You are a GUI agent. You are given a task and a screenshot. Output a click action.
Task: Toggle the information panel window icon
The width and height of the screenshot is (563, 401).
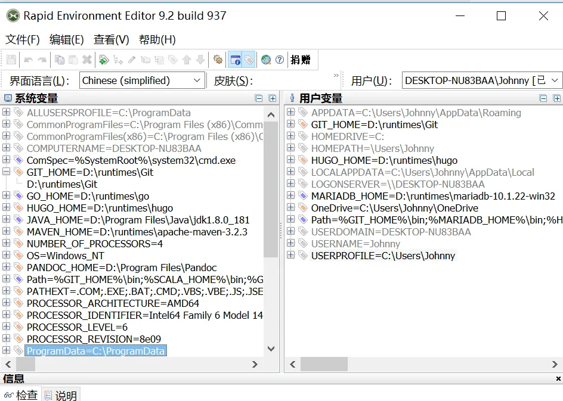click(x=236, y=60)
